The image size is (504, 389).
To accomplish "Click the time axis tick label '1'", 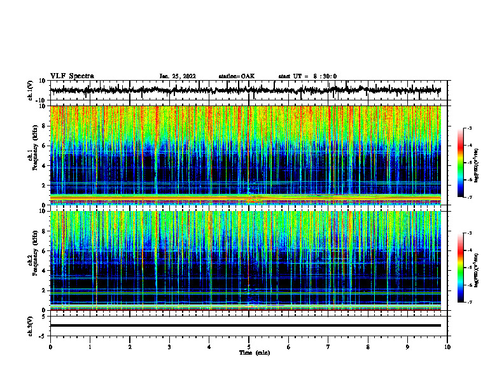I will click(90, 347).
